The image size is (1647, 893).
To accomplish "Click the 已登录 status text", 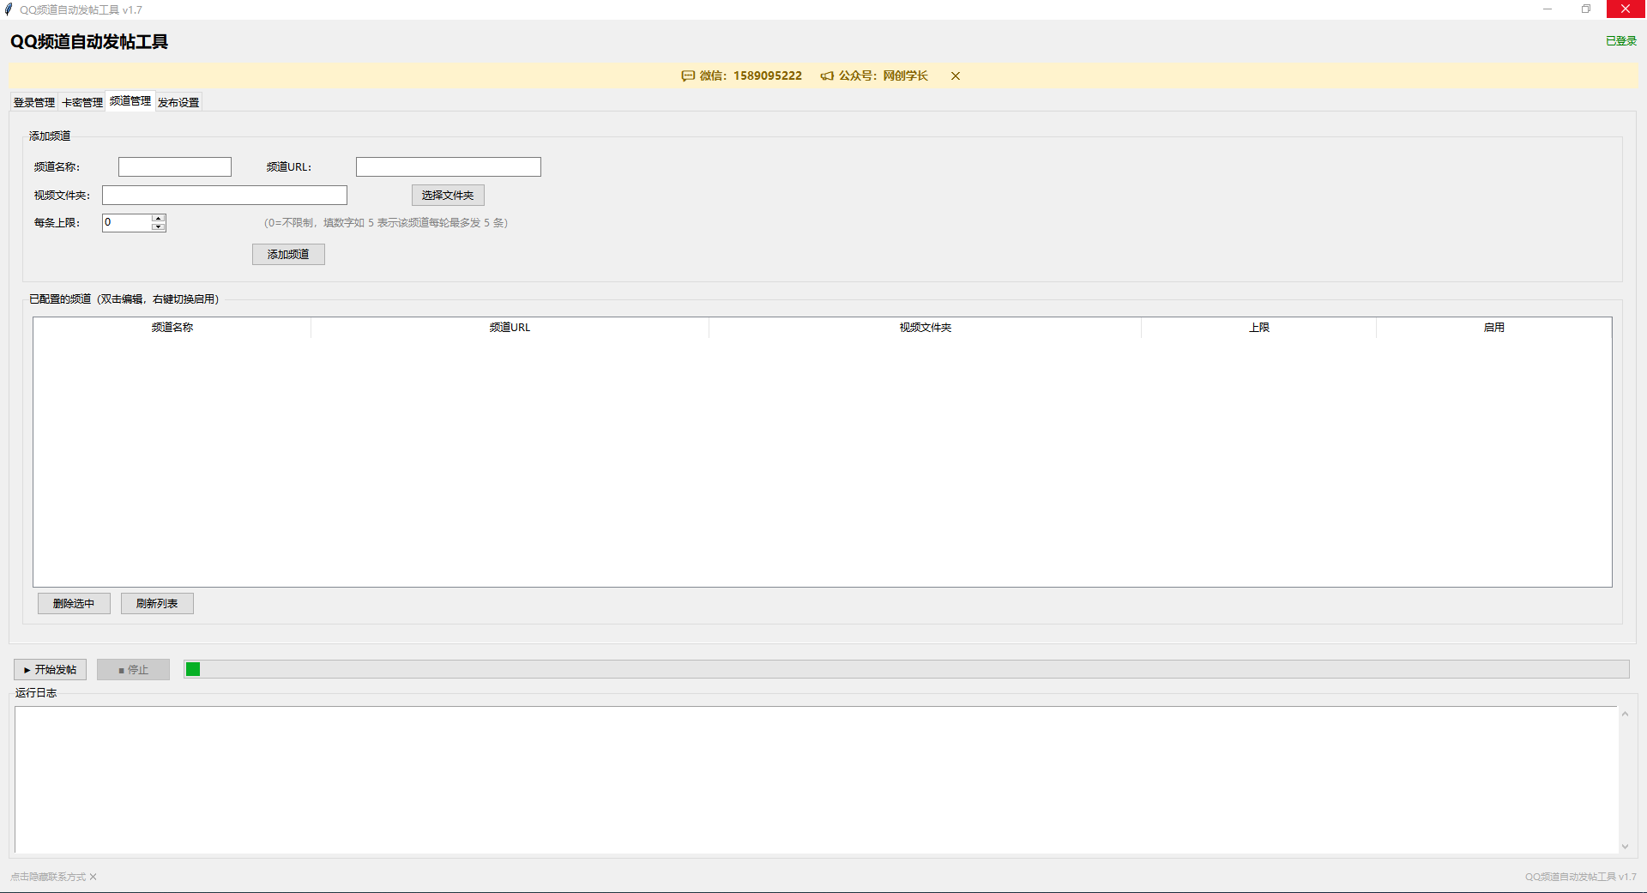I will click(1620, 41).
